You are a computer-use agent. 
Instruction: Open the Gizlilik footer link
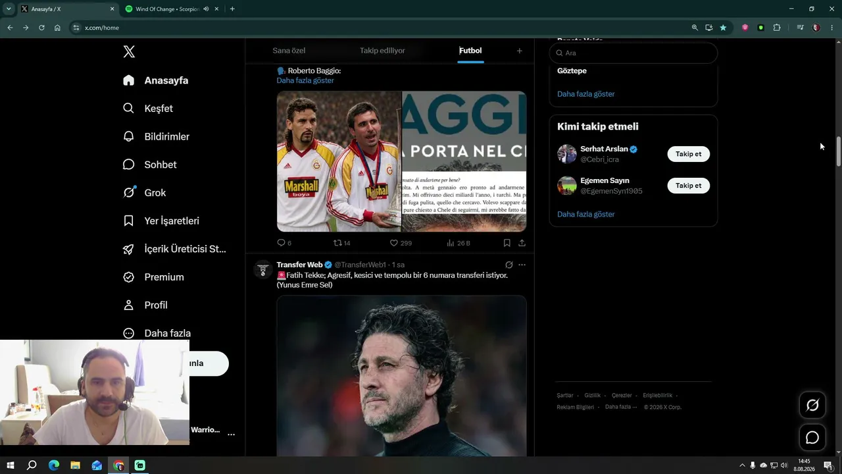[592, 396]
